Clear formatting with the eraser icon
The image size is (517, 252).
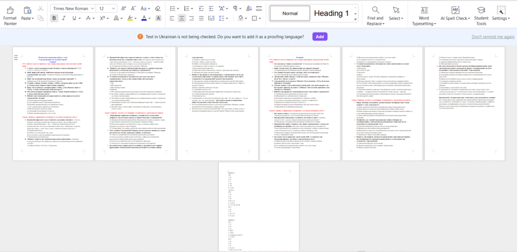pos(158,8)
